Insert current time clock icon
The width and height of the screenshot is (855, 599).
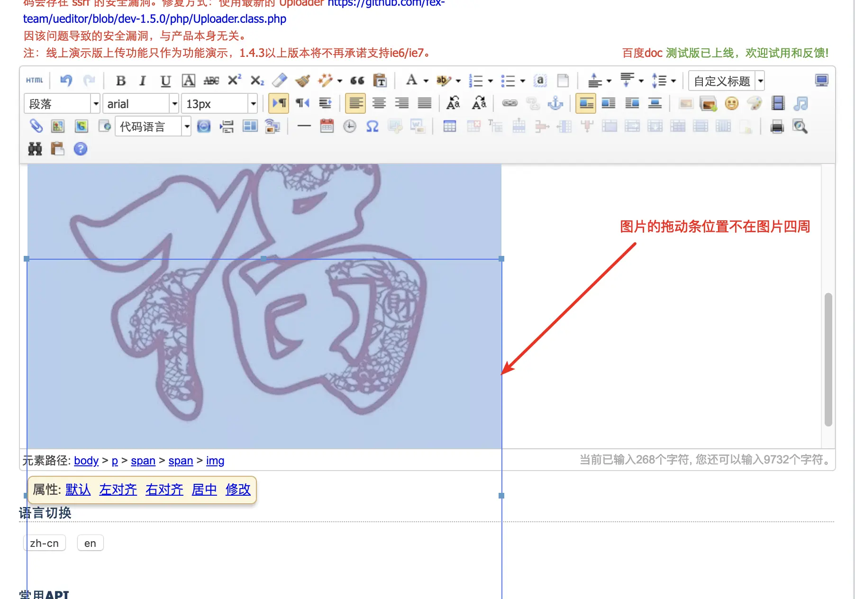coord(349,126)
